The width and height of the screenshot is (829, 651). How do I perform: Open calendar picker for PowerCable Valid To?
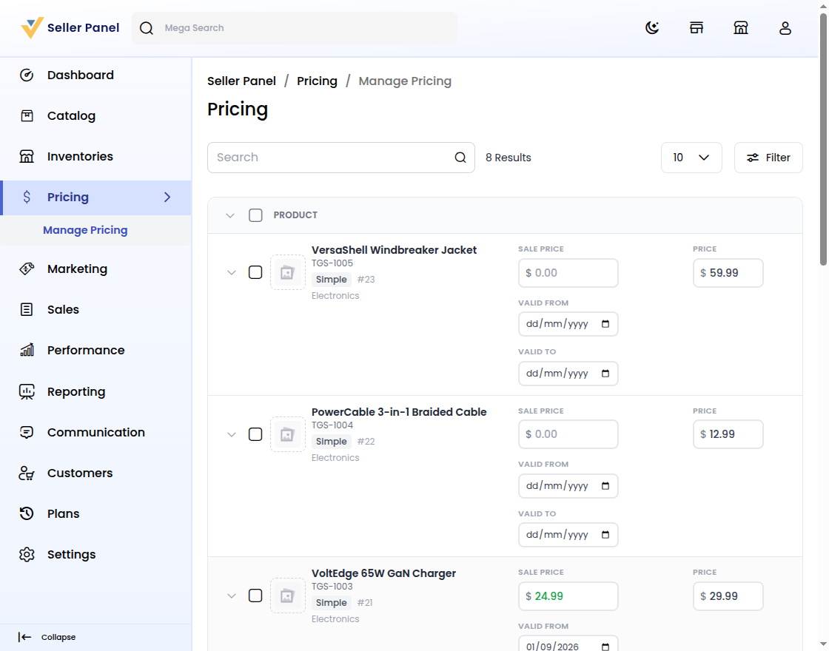[x=605, y=535]
